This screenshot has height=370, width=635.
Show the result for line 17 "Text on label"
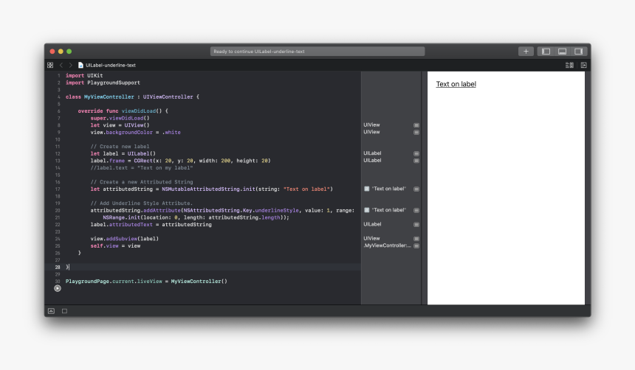click(x=416, y=189)
